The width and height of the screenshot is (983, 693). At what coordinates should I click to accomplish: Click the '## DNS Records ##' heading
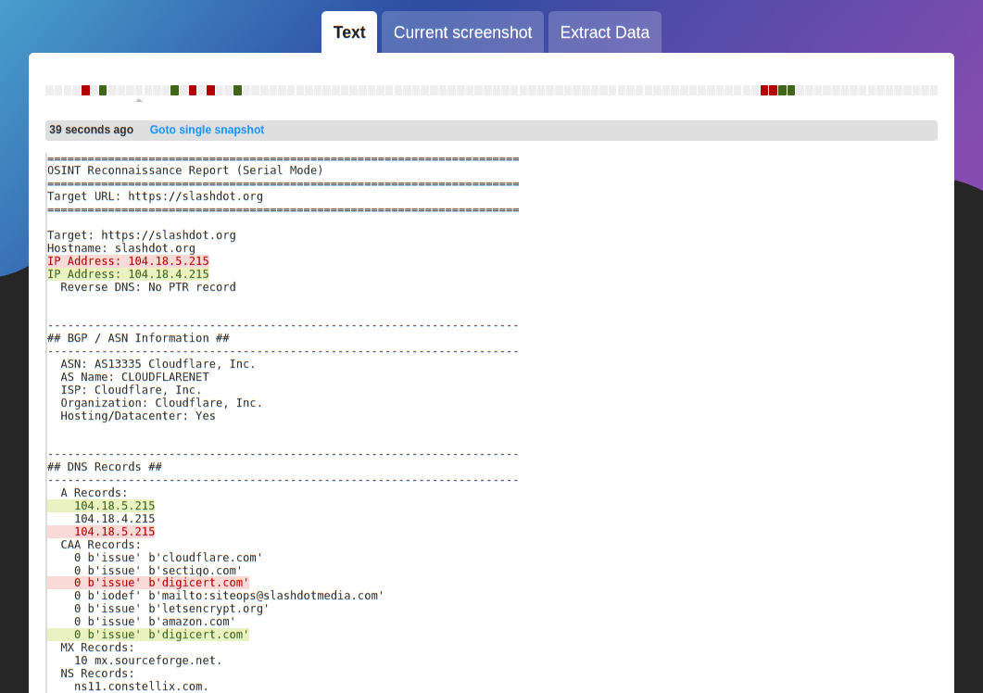(105, 467)
